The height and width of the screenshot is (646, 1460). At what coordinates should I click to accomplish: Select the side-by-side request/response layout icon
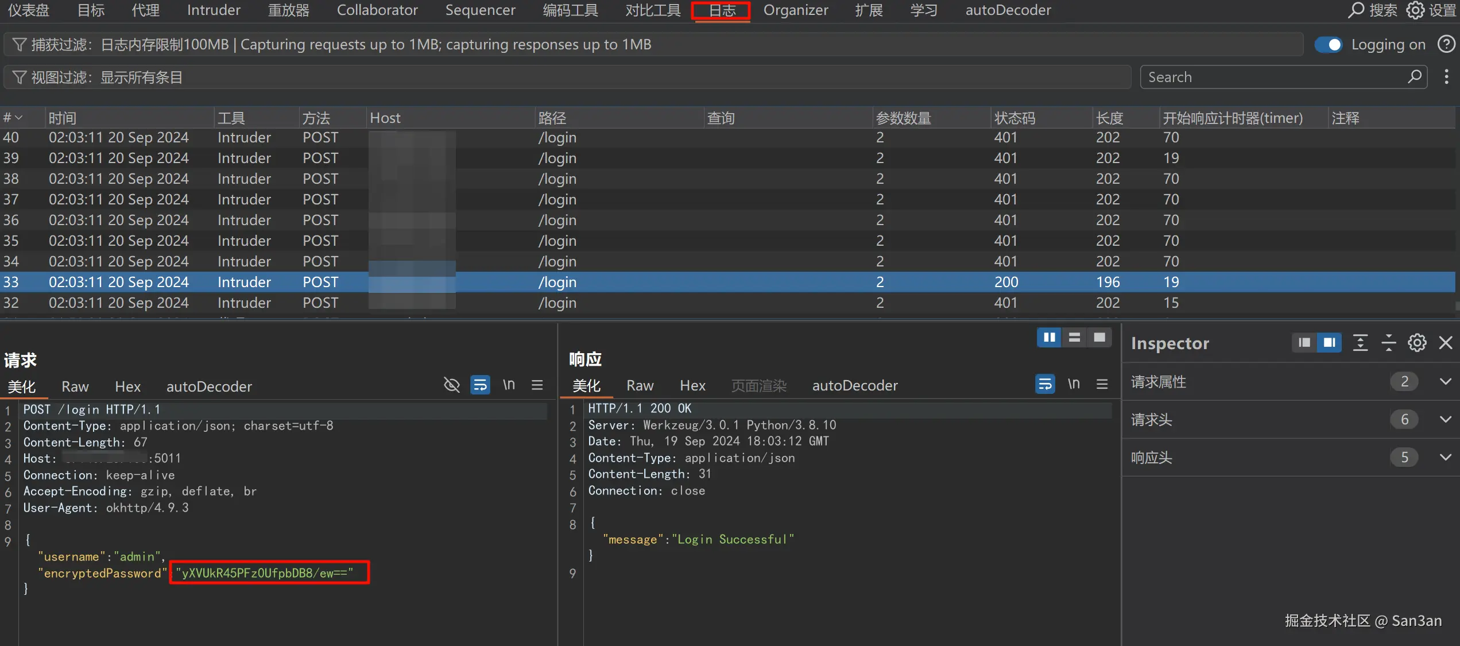(1049, 338)
